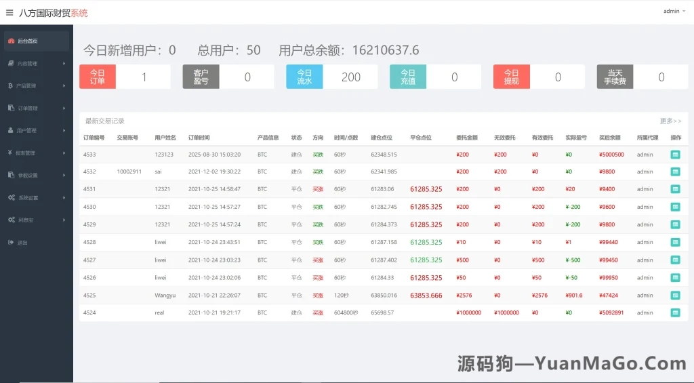Click the closing price 63853.666
The height and width of the screenshot is (383, 694).
(426, 296)
